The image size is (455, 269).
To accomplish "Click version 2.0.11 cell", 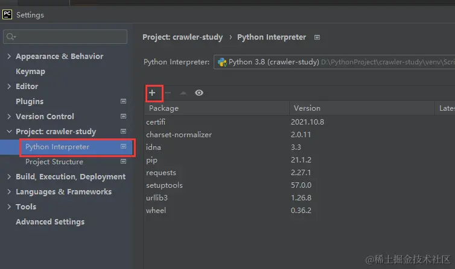I will 301,135.
